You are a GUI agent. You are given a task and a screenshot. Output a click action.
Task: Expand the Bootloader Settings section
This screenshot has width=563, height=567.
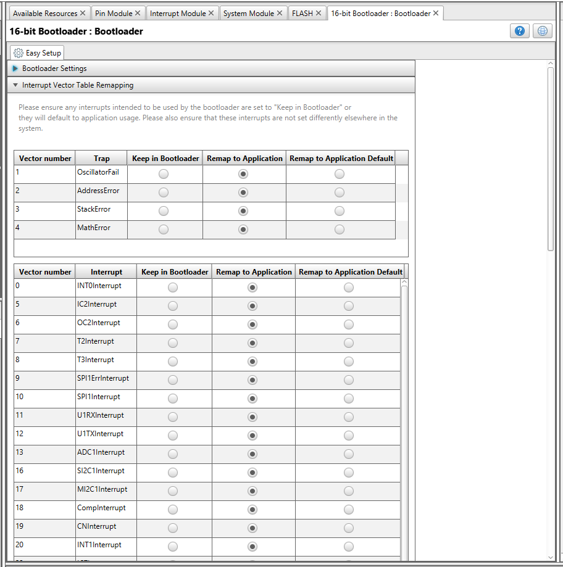pos(211,68)
